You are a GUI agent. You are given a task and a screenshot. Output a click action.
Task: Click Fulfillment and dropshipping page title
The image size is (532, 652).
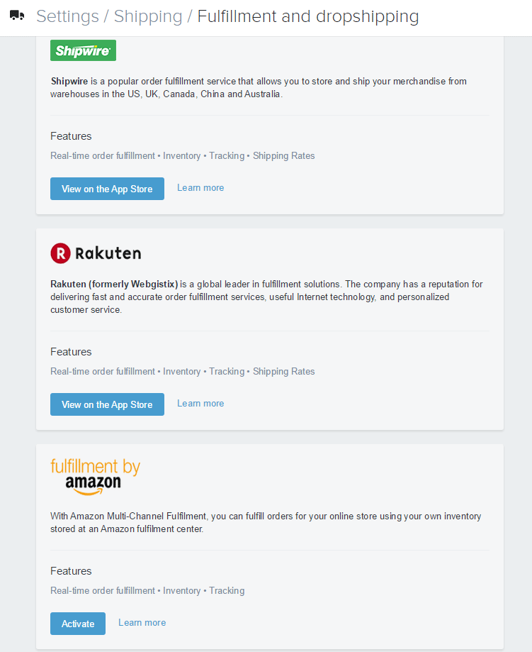coord(307,16)
